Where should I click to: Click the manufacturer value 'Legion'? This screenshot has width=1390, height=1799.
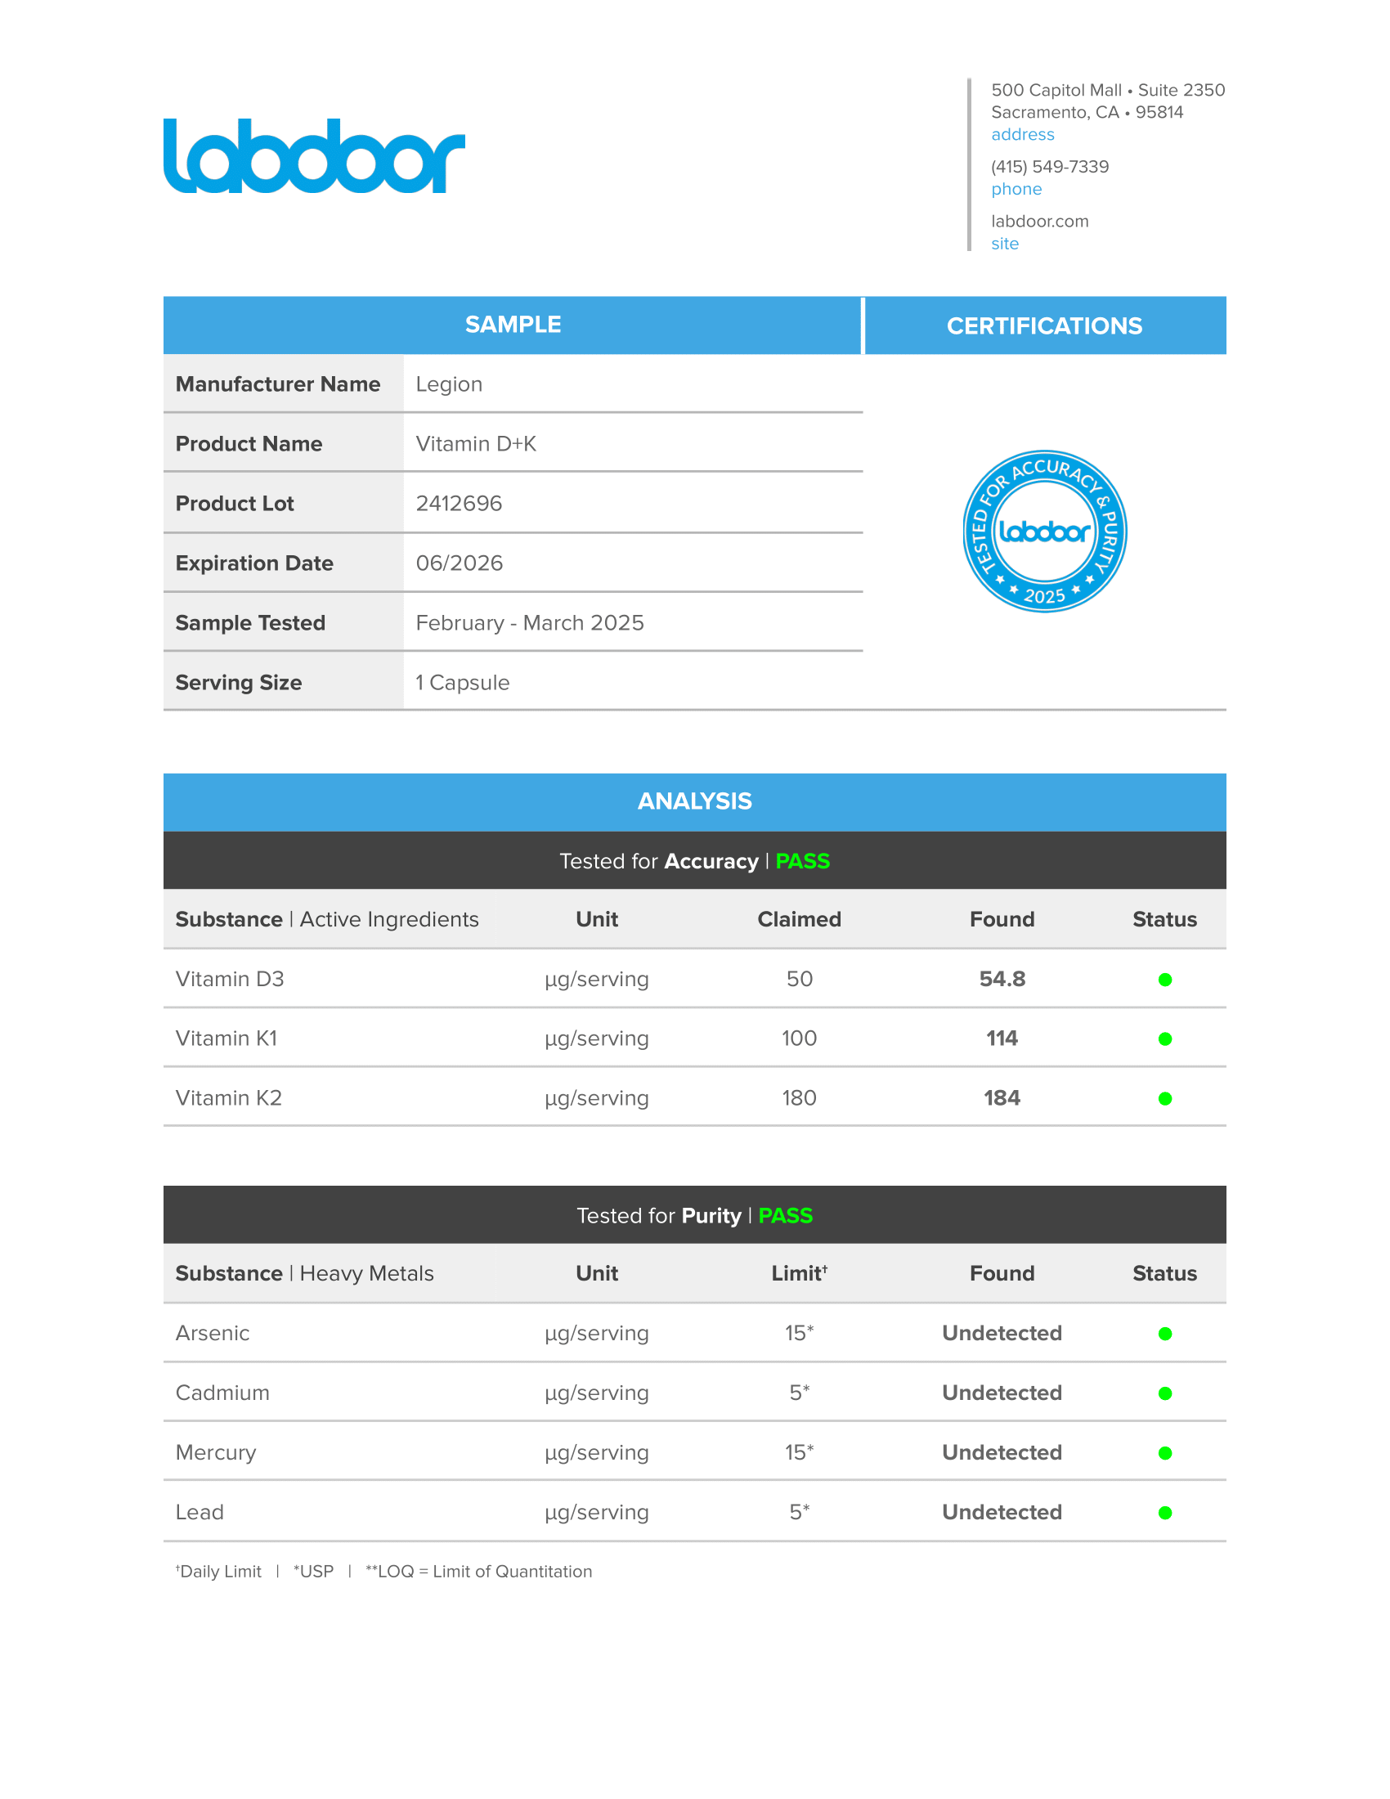pos(449,384)
